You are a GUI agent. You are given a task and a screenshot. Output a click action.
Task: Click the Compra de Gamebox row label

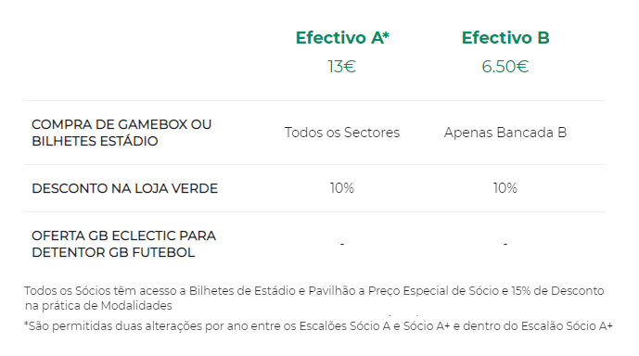click(x=121, y=133)
